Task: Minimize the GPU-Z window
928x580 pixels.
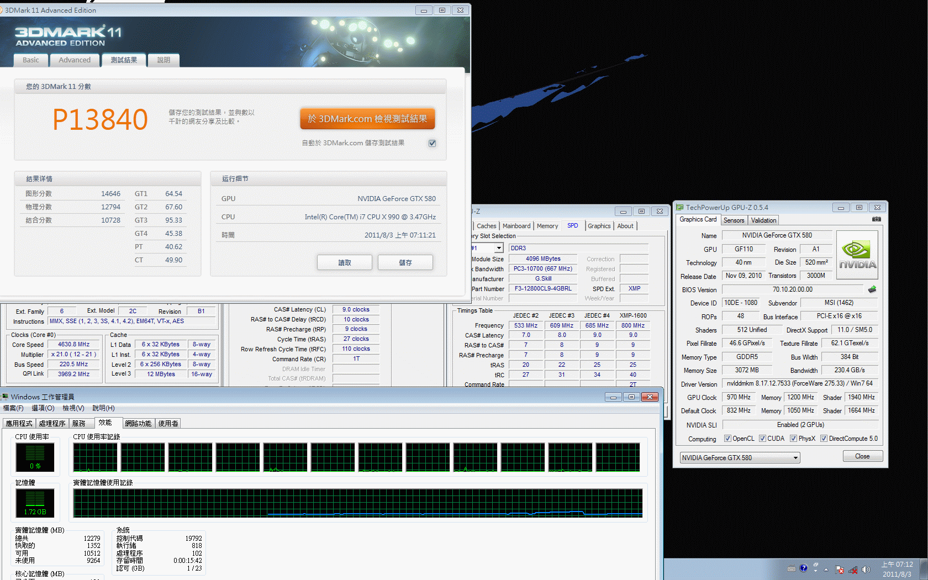Action: tap(841, 208)
